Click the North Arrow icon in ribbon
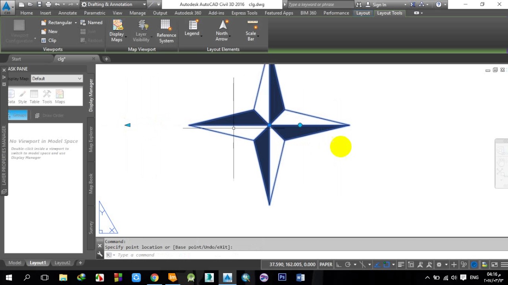This screenshot has width=508, height=285. (222, 25)
